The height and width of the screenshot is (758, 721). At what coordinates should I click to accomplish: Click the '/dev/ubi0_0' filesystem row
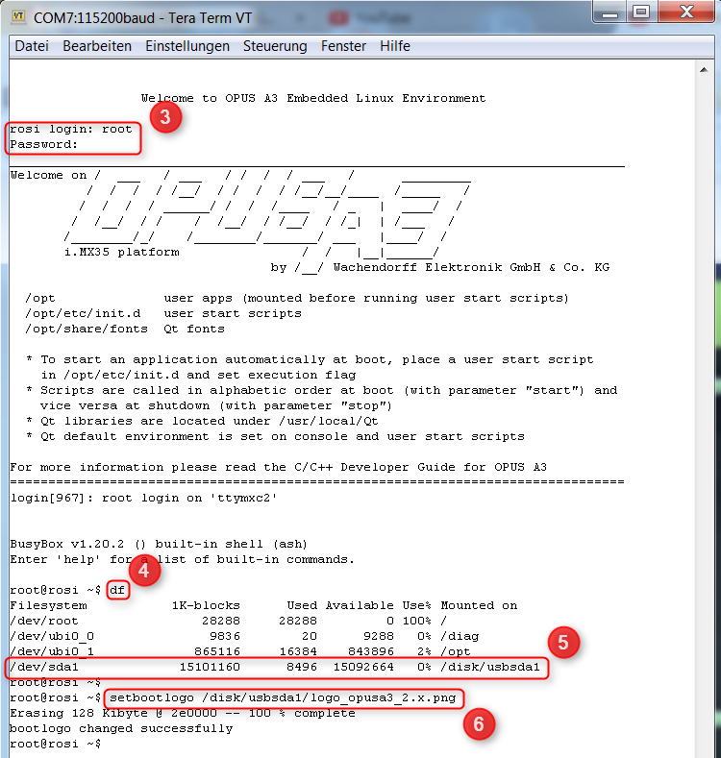244,636
